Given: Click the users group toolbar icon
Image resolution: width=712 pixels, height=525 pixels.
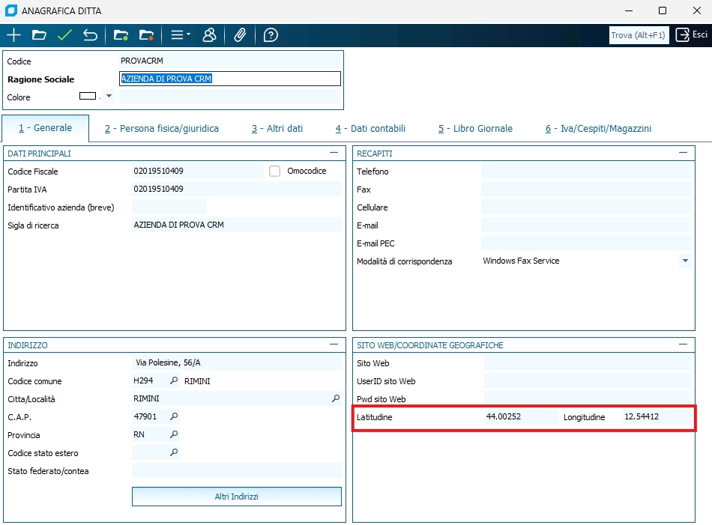Looking at the screenshot, I should [x=209, y=35].
